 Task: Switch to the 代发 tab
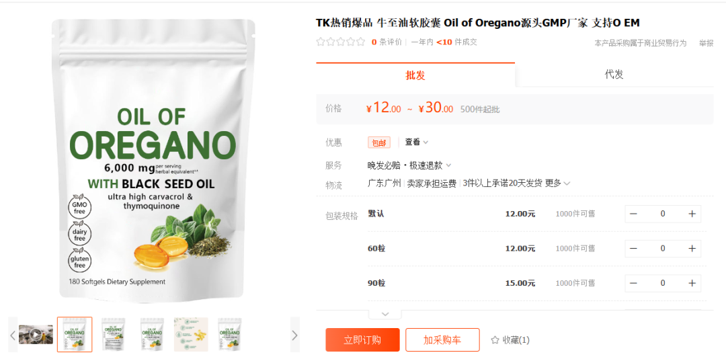pos(614,75)
